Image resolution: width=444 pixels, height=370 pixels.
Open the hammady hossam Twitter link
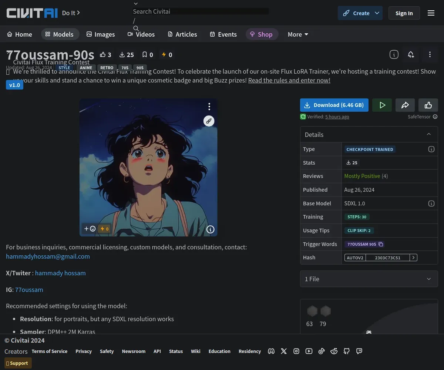(x=60, y=273)
